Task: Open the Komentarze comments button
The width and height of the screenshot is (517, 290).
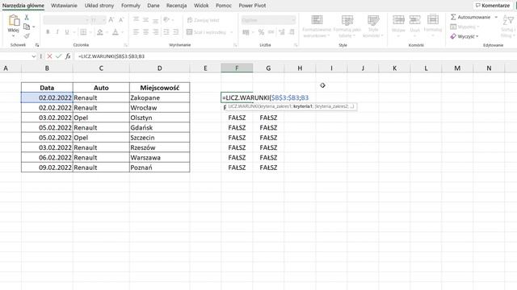Action: click(493, 6)
